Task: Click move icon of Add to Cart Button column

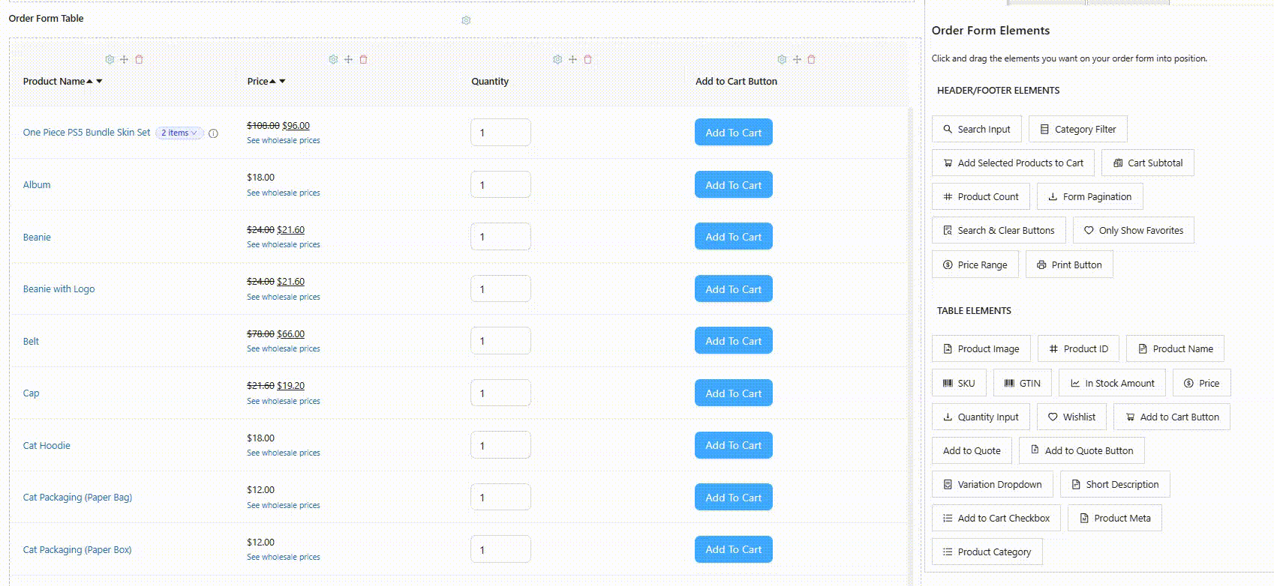Action: (x=797, y=59)
